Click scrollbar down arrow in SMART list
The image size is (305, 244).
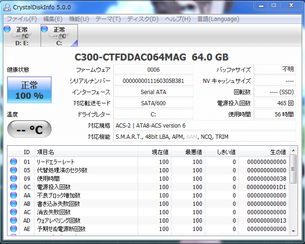293,231
